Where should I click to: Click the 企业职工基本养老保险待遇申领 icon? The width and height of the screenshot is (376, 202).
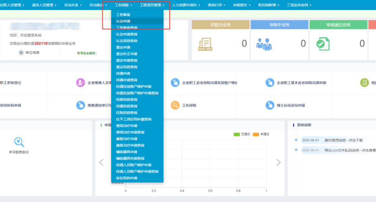pos(270,82)
